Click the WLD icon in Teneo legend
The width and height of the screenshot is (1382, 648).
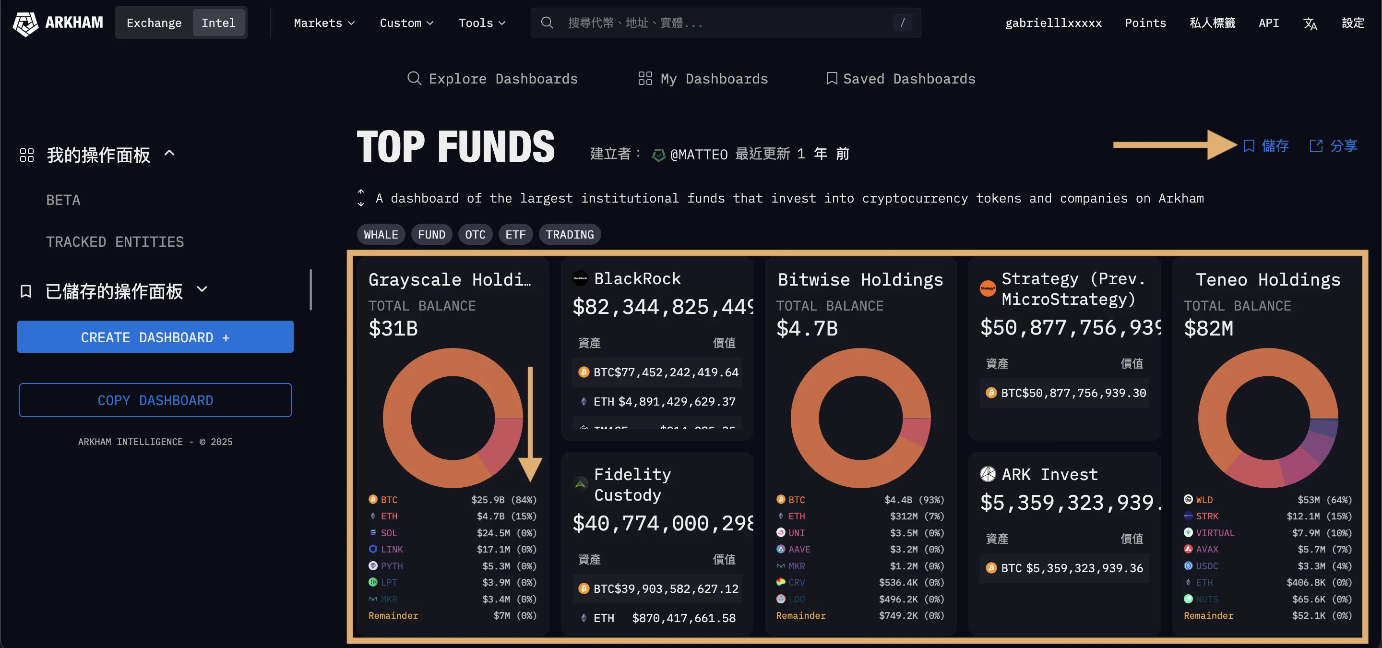point(1188,499)
